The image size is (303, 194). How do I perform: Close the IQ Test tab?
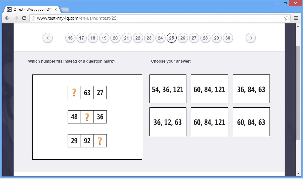click(x=56, y=10)
